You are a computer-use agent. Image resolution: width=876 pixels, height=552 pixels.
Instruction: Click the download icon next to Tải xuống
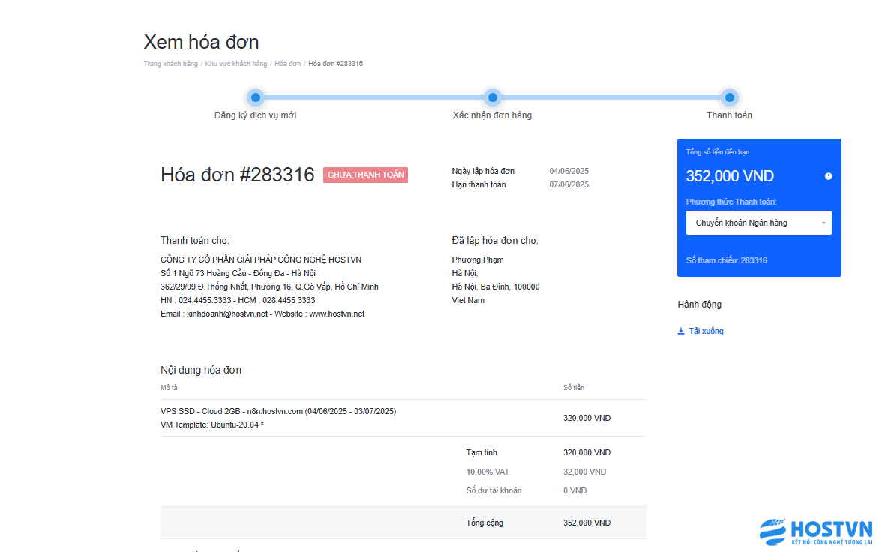pyautogui.click(x=681, y=331)
